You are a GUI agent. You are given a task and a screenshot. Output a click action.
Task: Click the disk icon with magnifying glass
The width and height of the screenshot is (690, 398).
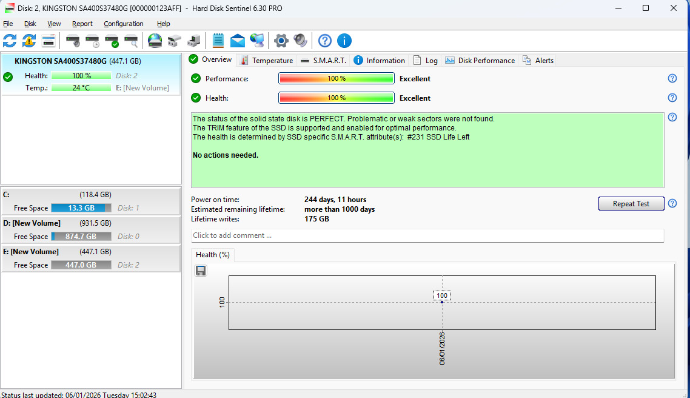click(x=131, y=41)
